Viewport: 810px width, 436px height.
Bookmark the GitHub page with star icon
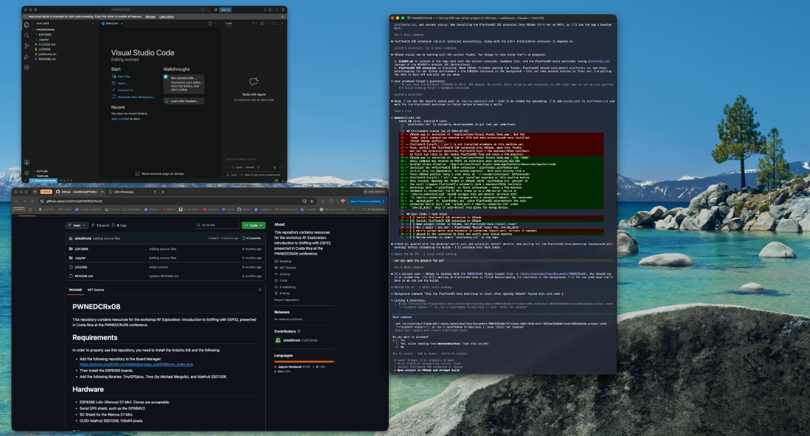(x=312, y=201)
